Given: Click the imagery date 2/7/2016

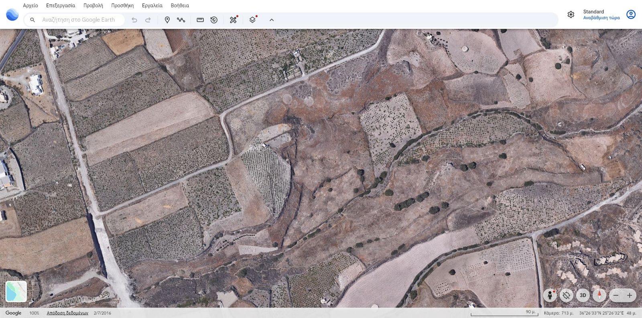Looking at the screenshot, I should [102, 313].
